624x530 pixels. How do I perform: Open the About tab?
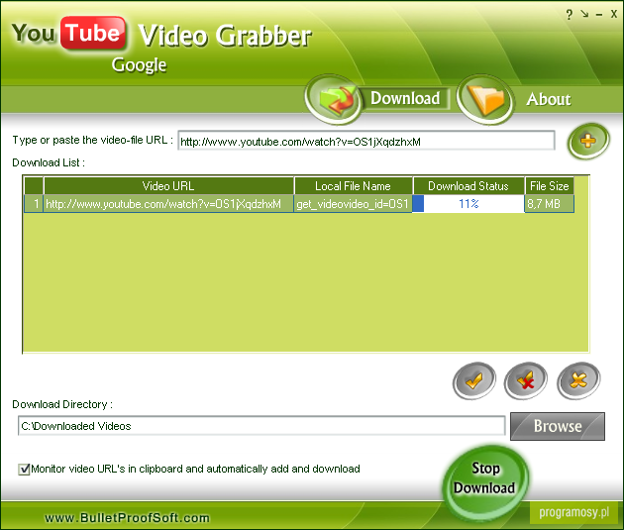(x=549, y=99)
